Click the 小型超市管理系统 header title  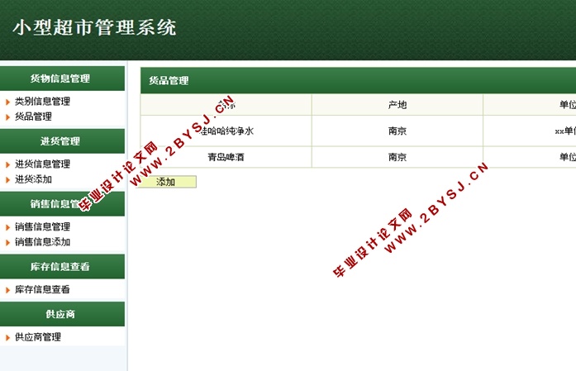pos(94,28)
